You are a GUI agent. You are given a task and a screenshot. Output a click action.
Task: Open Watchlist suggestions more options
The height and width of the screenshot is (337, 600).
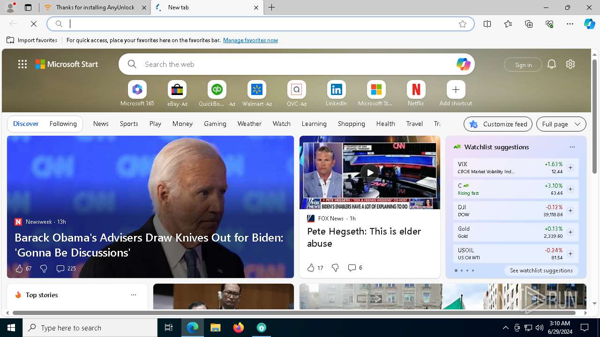(x=572, y=147)
